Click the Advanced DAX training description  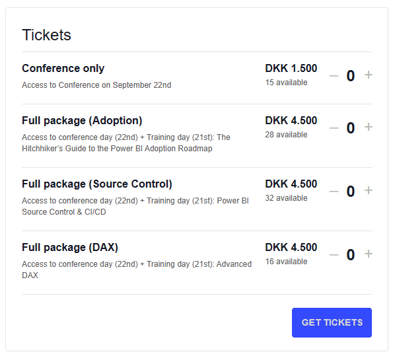tap(137, 270)
